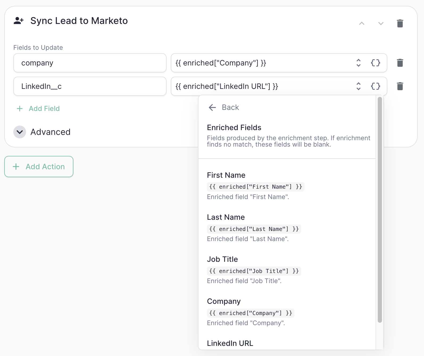The image size is (424, 356).
Task: Select the Last Name enriched field
Action: [x=287, y=228]
